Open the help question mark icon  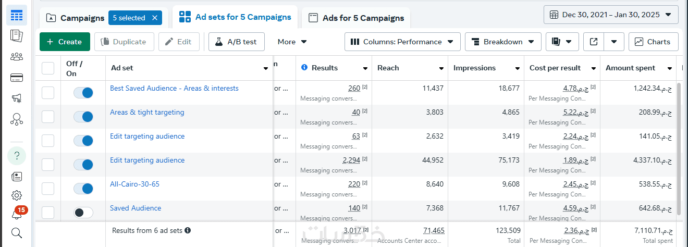coord(17,155)
